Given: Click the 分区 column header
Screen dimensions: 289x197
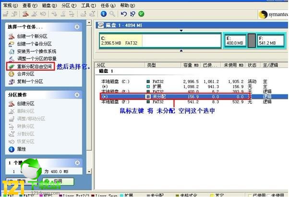Looking at the screenshot, I should [x=120, y=65].
